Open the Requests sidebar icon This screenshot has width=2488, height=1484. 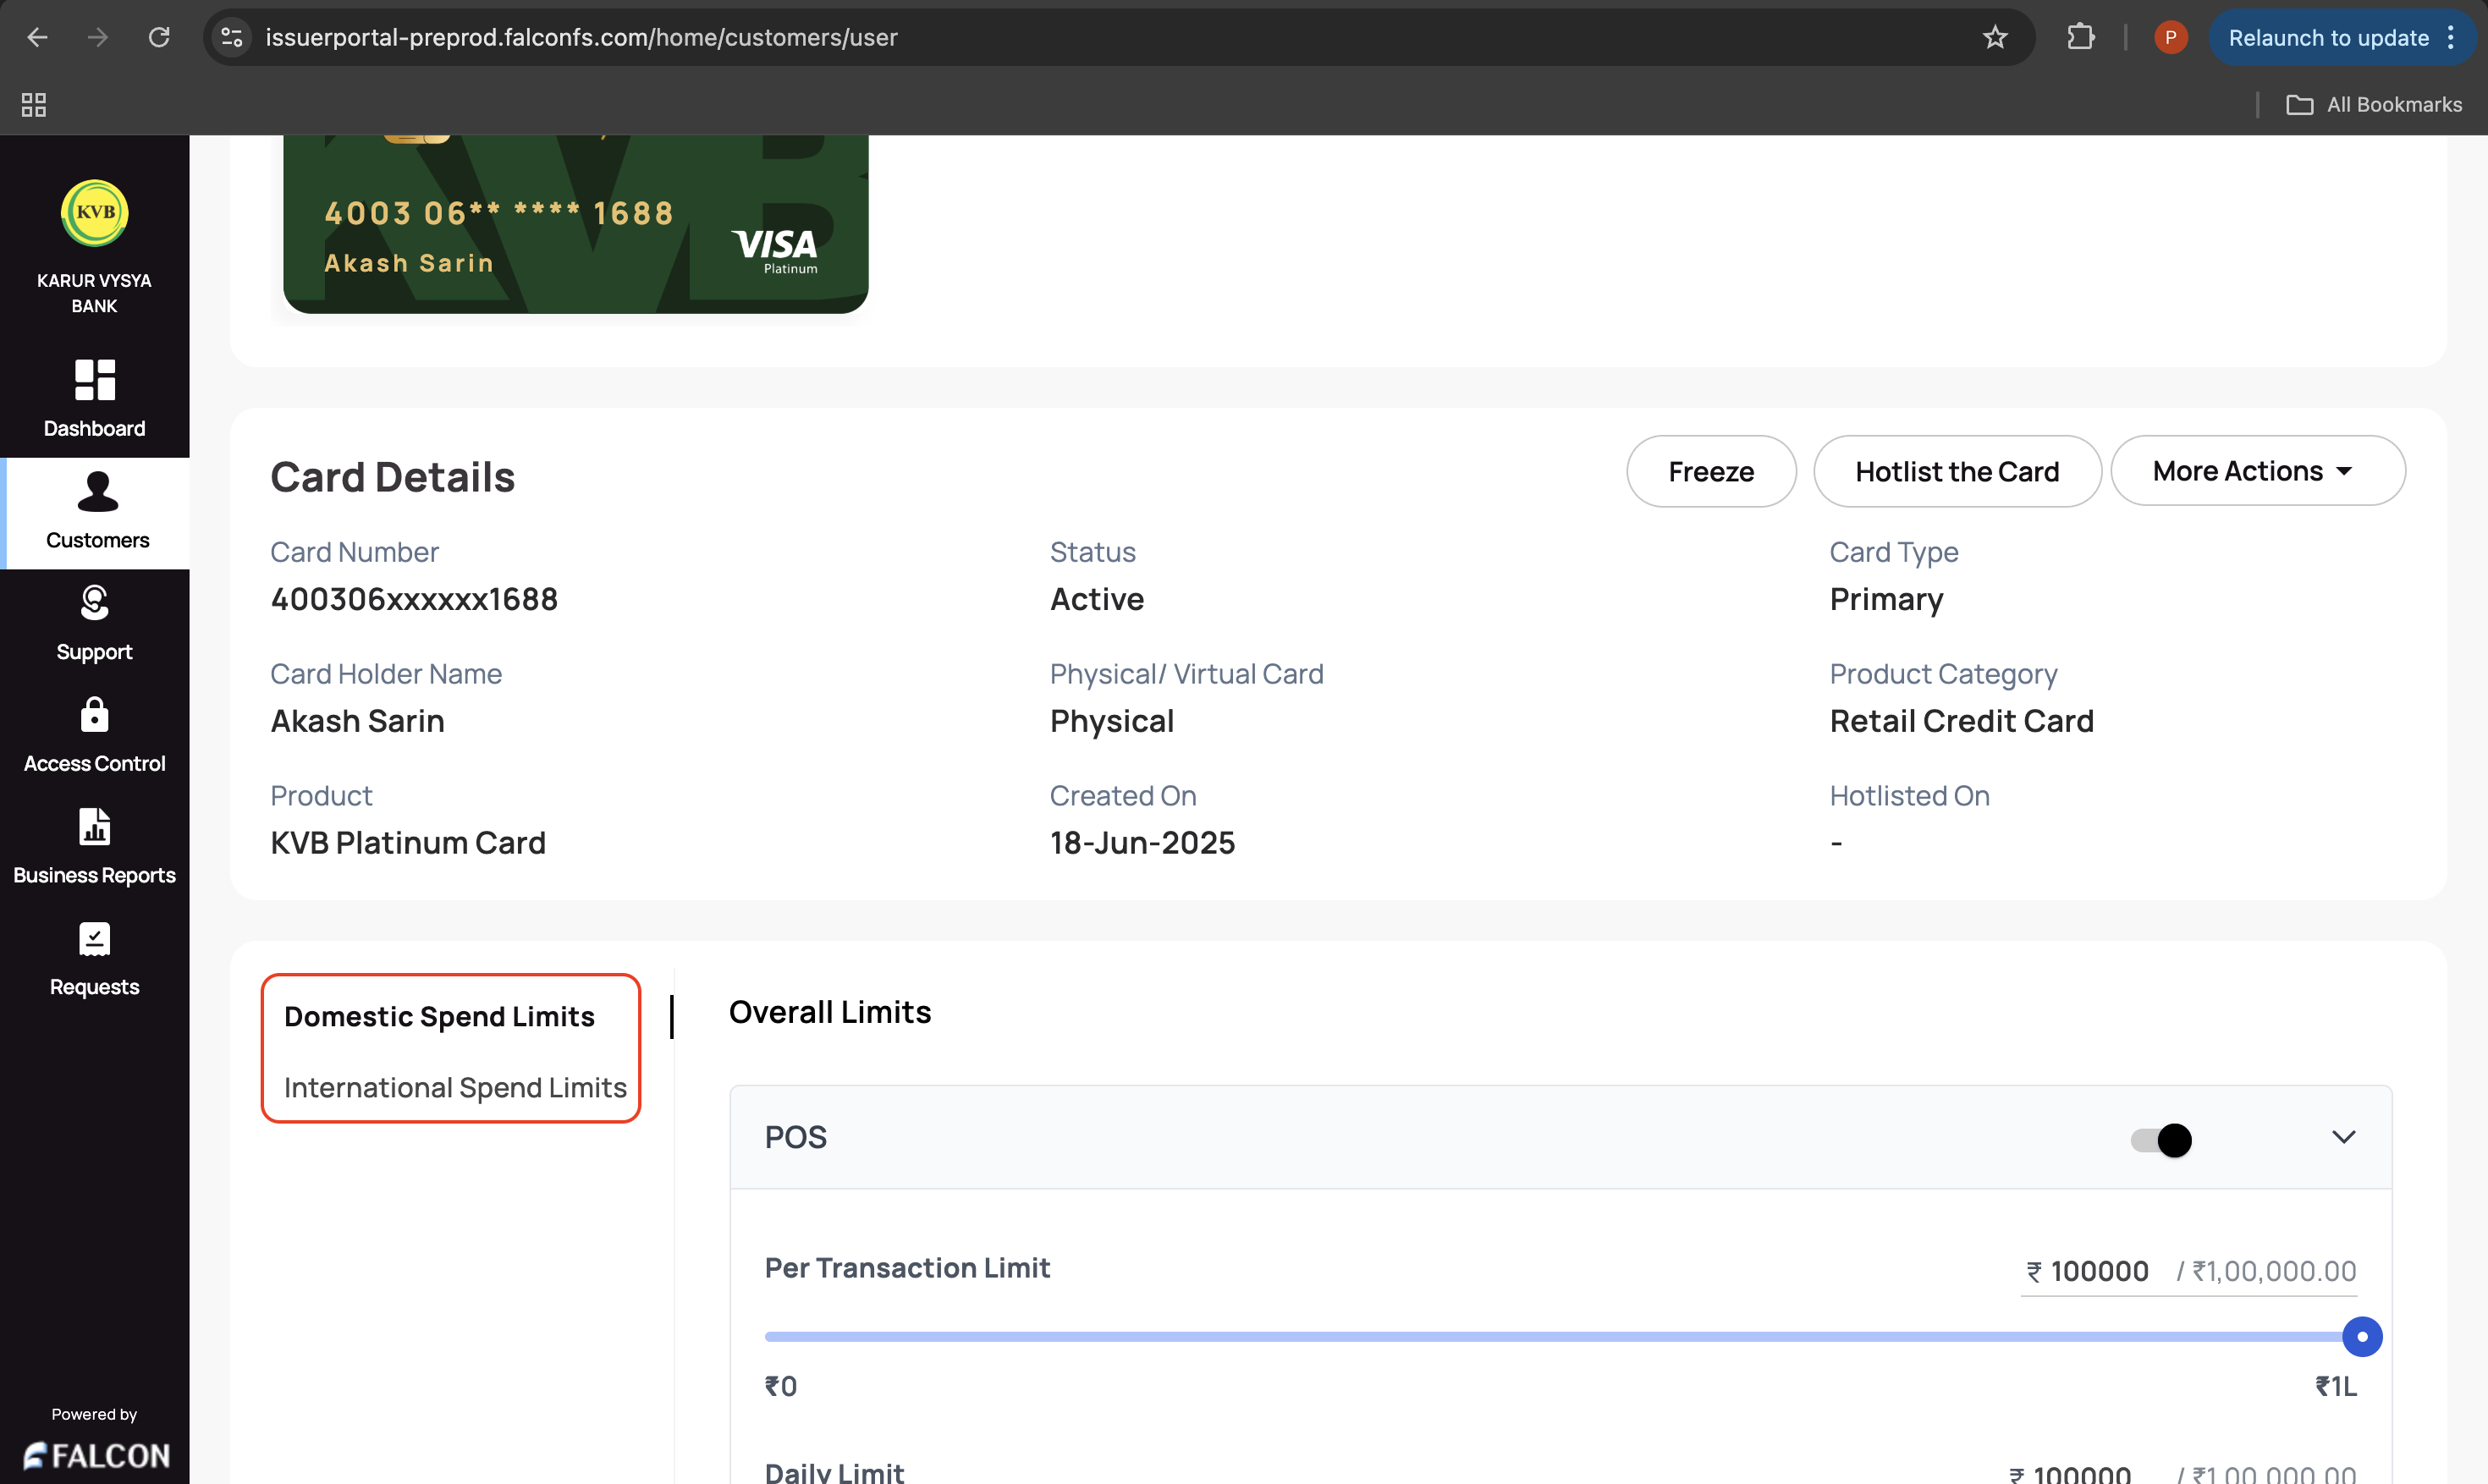[x=95, y=939]
